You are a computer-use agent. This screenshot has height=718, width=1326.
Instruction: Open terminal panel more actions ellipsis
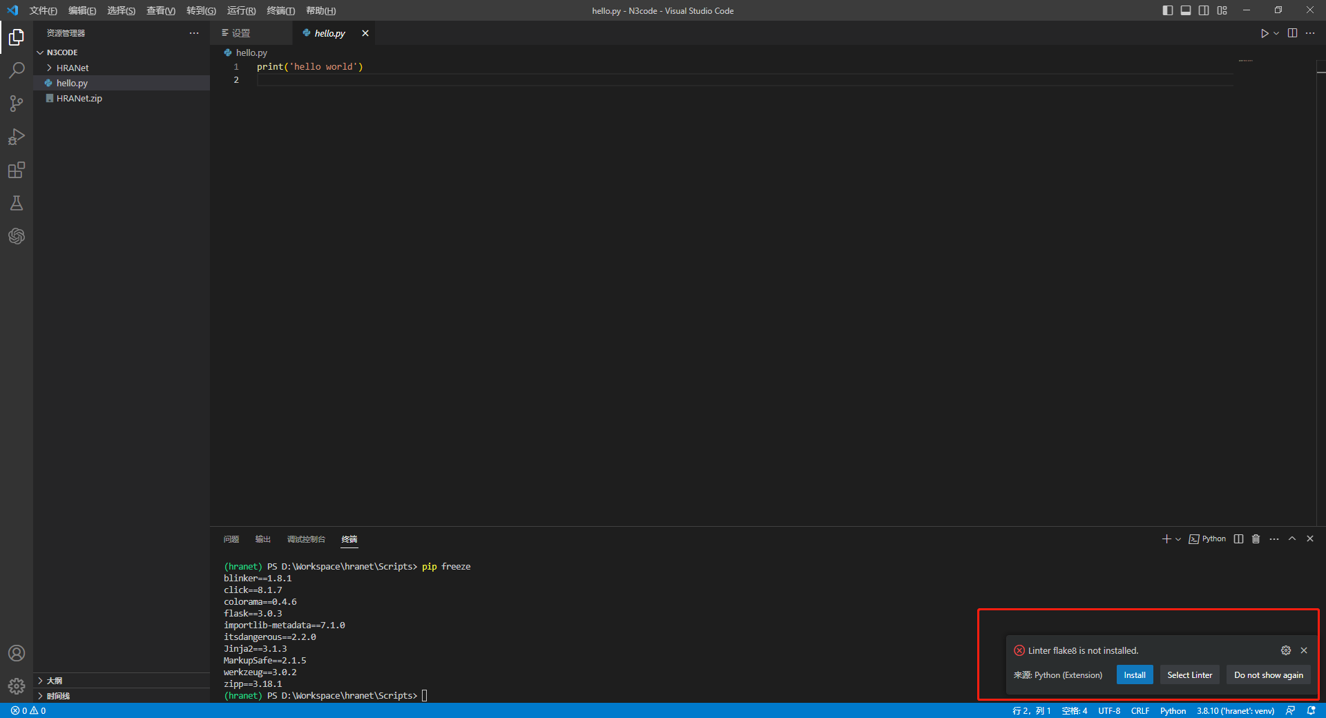[1274, 539]
